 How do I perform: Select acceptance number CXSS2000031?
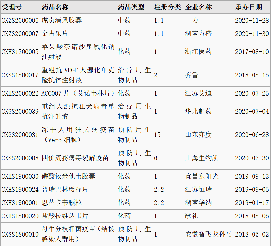pos(20,135)
